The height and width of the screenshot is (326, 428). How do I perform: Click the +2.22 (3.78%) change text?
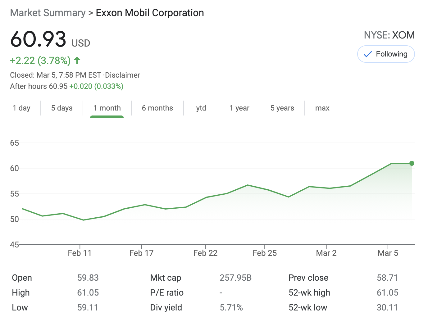coord(40,60)
